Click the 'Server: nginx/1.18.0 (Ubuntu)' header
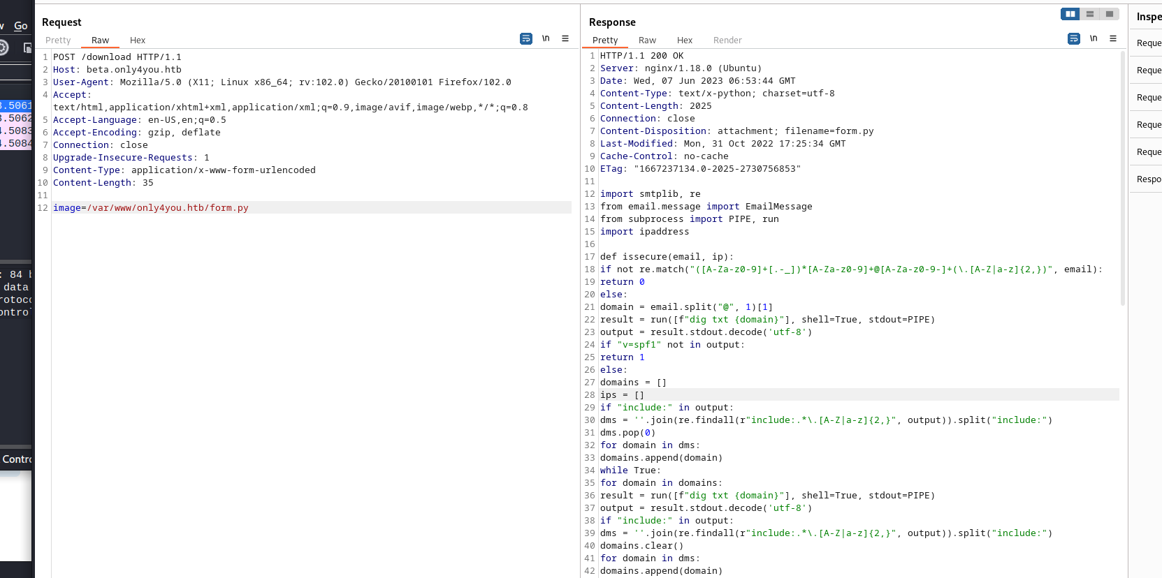Viewport: 1162px width, 578px height. 681,68
